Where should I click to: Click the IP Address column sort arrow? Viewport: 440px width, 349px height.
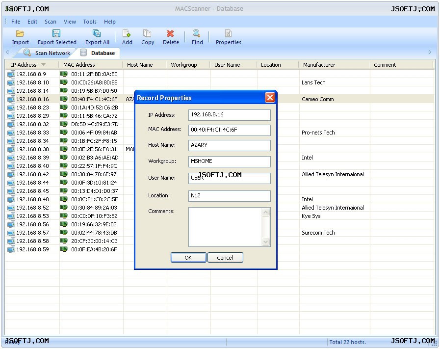[x=43, y=65]
